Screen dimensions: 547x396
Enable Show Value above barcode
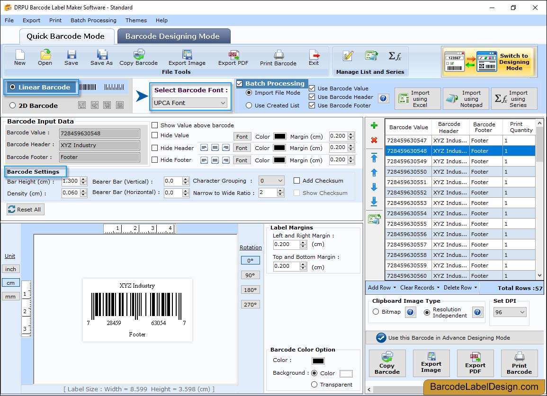click(x=154, y=125)
